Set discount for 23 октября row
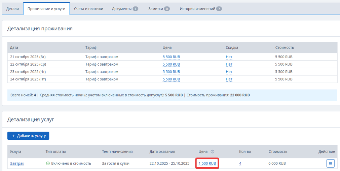The width and height of the screenshot is (340, 171). tap(229, 72)
